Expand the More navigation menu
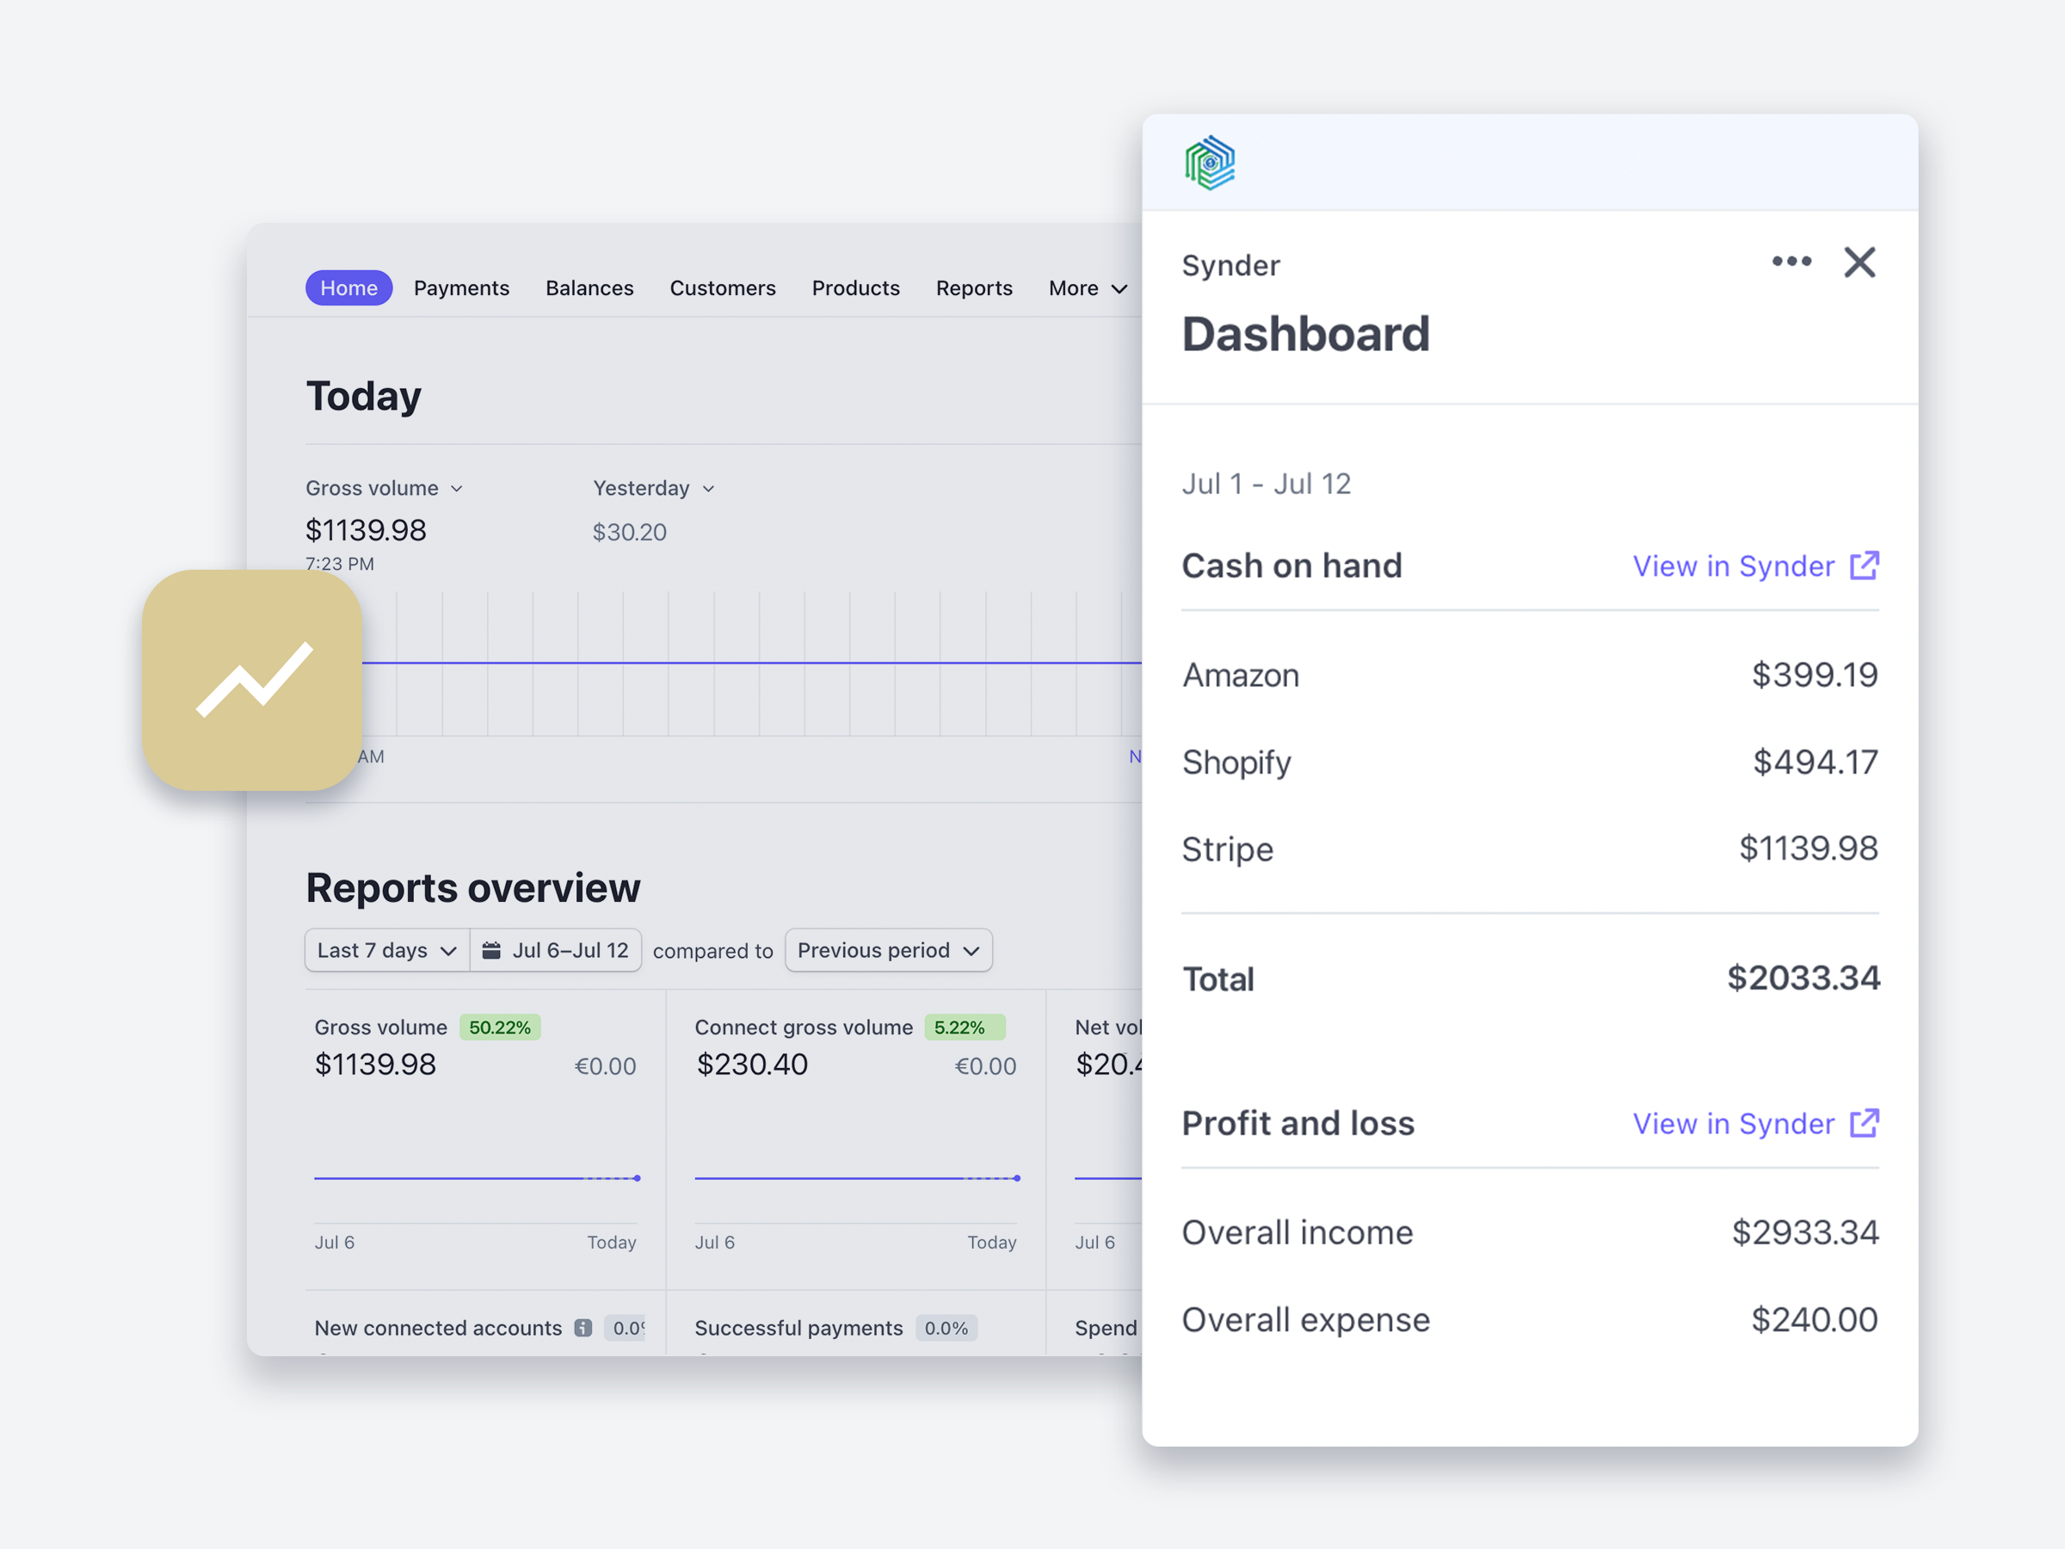 pyautogui.click(x=1087, y=288)
